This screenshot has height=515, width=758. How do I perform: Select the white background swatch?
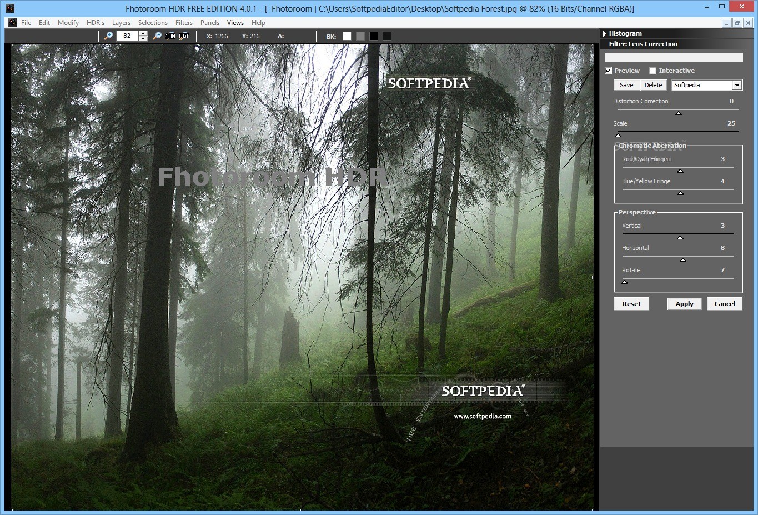347,36
